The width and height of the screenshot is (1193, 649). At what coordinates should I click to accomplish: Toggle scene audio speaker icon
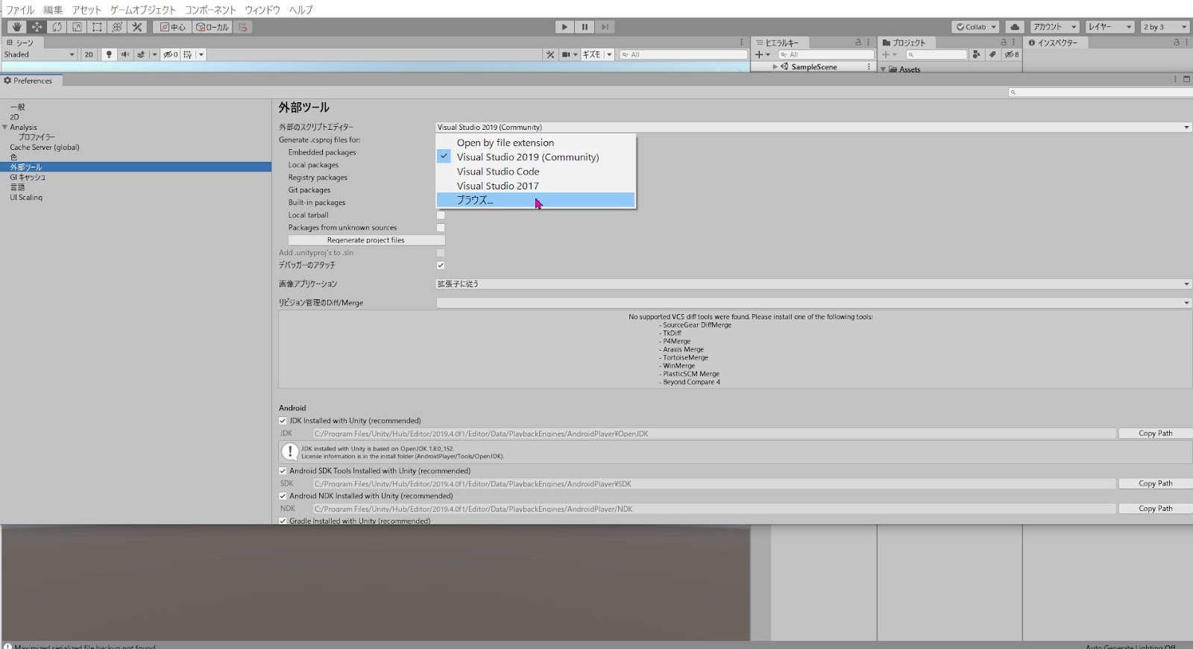point(125,54)
